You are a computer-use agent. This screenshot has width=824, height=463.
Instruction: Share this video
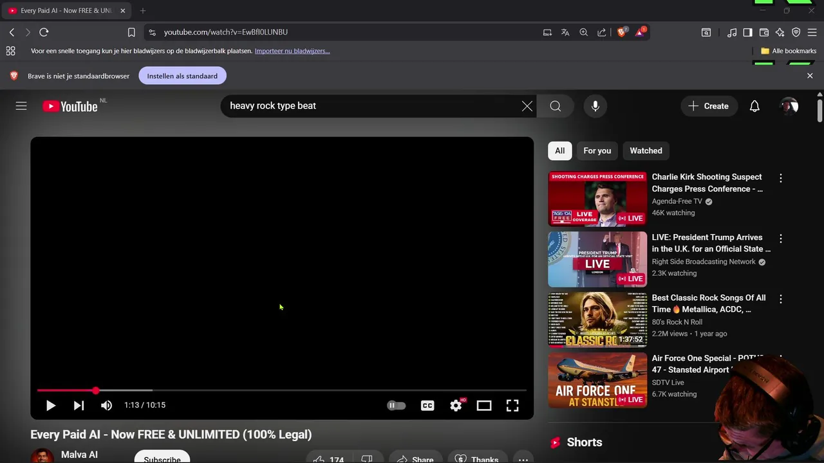click(x=415, y=459)
